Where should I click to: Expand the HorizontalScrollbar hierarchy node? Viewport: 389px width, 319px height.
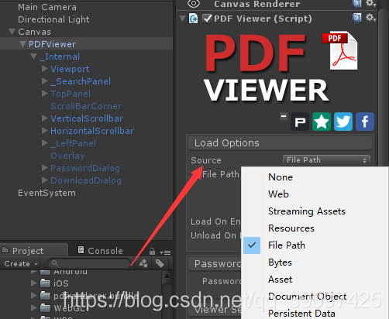(x=45, y=130)
